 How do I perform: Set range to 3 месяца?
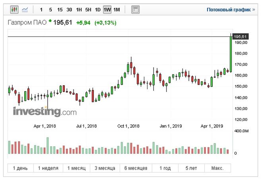(105, 168)
